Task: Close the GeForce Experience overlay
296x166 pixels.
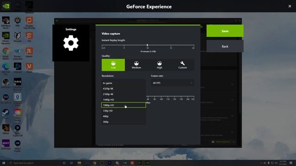Action: point(290,6)
